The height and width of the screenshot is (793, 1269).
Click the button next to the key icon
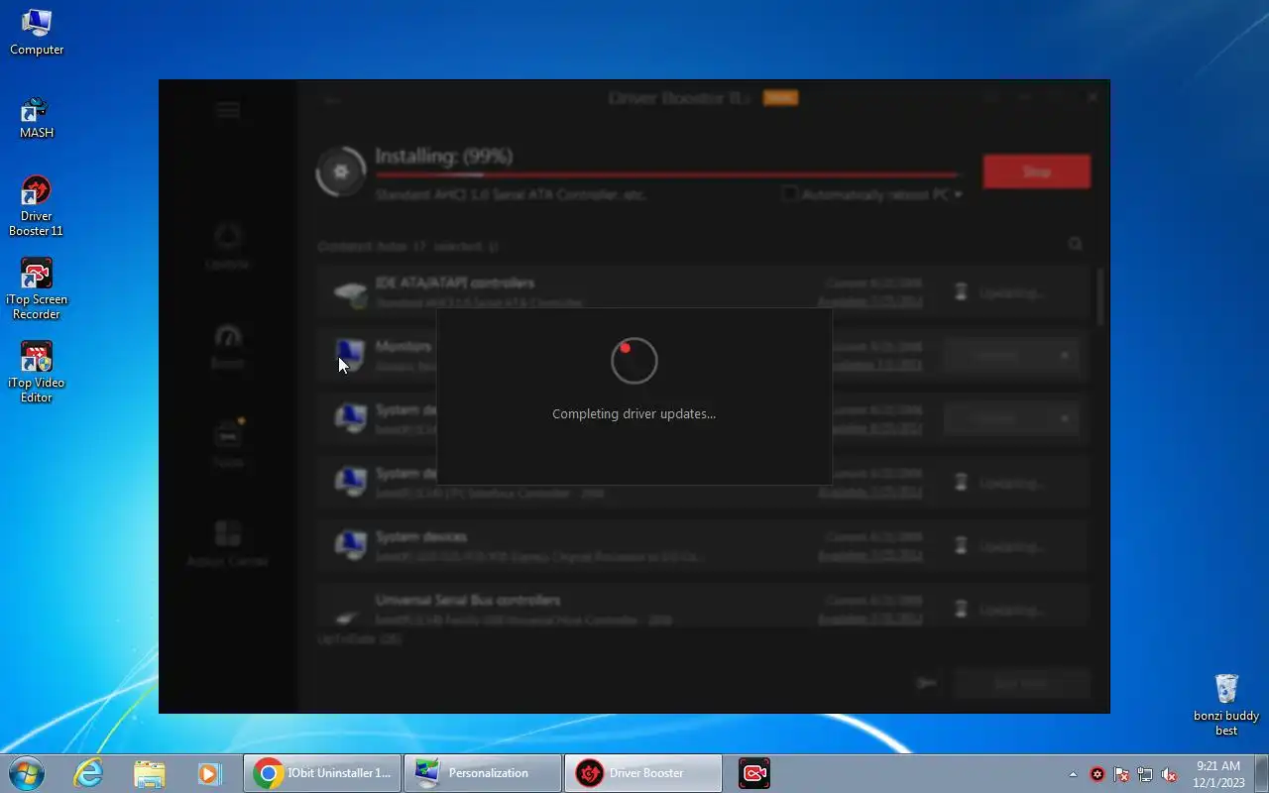point(1021,684)
